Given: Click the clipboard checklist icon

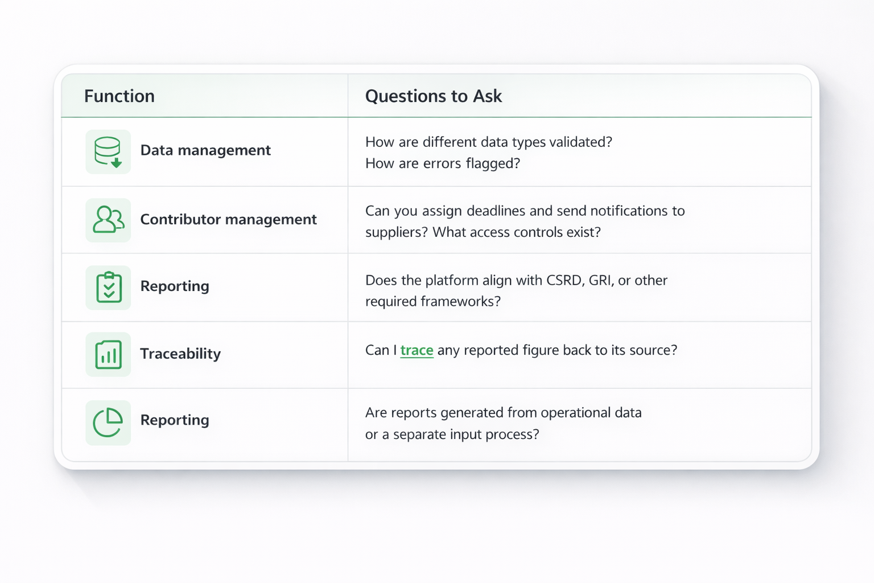Looking at the screenshot, I should tap(108, 288).
